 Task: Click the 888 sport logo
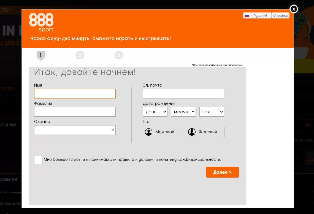[x=41, y=22]
